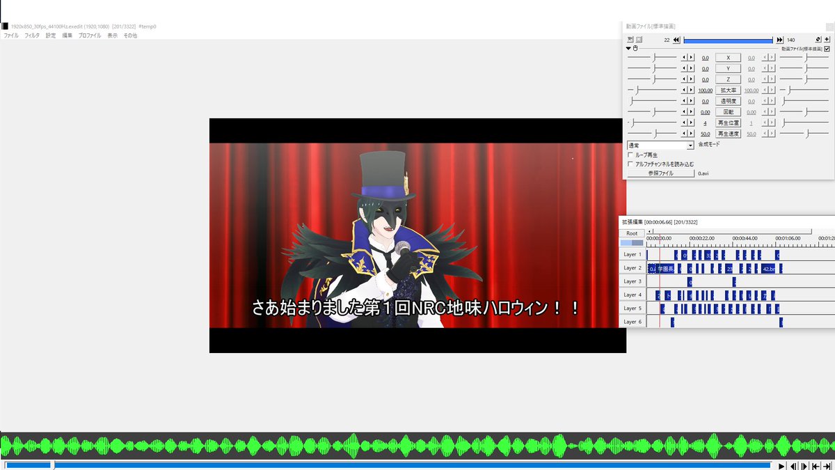Uncheck the 動画ファイル[標準描画] enable checkbox
Viewport: 835px width, 470px height.
pyautogui.click(x=827, y=49)
